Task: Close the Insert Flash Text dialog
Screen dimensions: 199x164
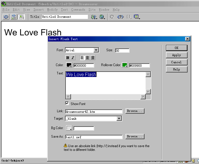Action: coord(188,39)
